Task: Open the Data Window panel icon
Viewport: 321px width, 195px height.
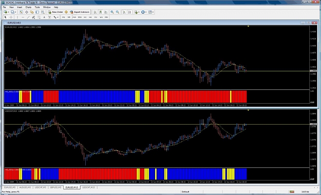Action: point(26,12)
